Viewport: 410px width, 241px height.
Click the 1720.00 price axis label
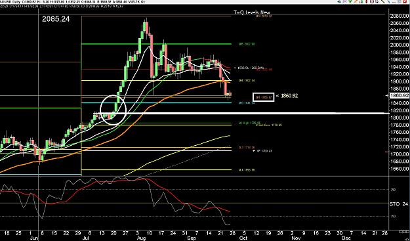click(x=400, y=147)
